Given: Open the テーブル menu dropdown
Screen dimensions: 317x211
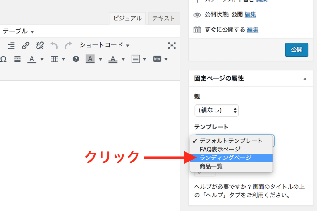Looking at the screenshot, I should (x=18, y=32).
